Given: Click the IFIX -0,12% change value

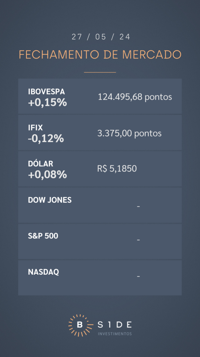Looking at the screenshot, I should click(x=46, y=139).
